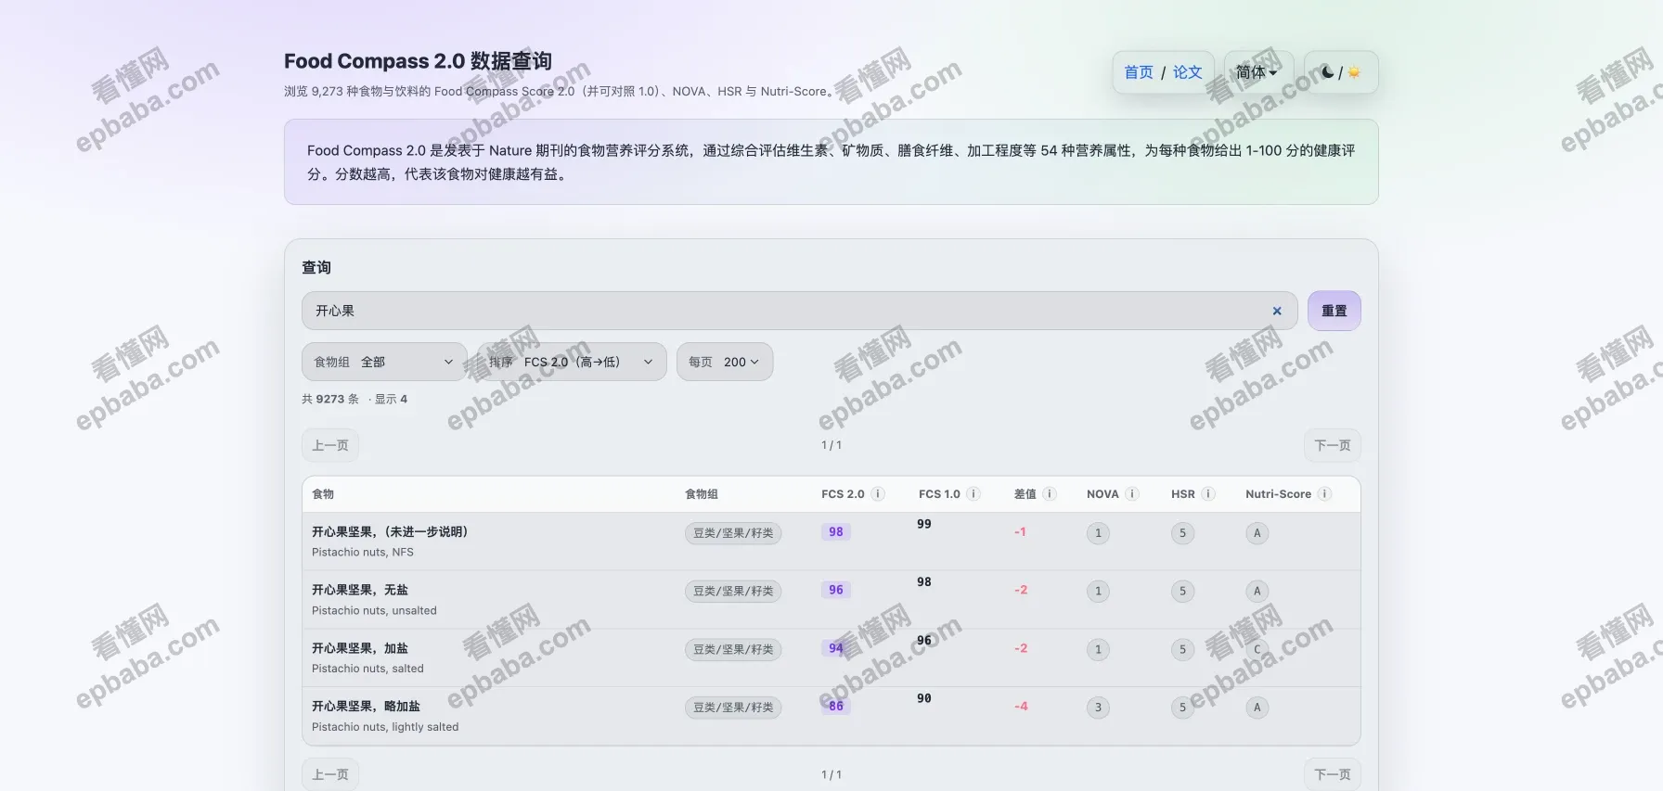Click the FCS 2.0 column header
The image size is (1663, 791).
point(843,494)
